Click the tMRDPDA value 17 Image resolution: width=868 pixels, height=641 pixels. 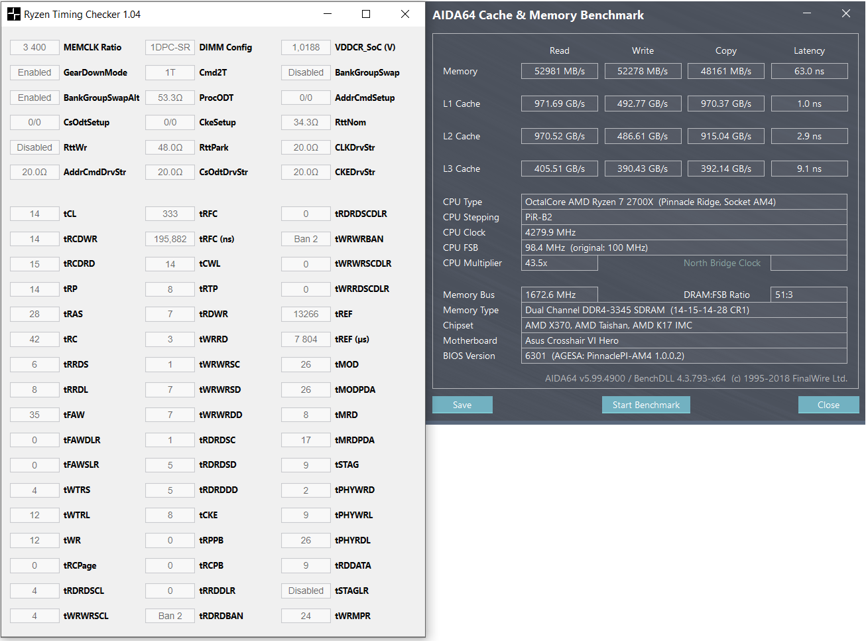[x=306, y=440]
